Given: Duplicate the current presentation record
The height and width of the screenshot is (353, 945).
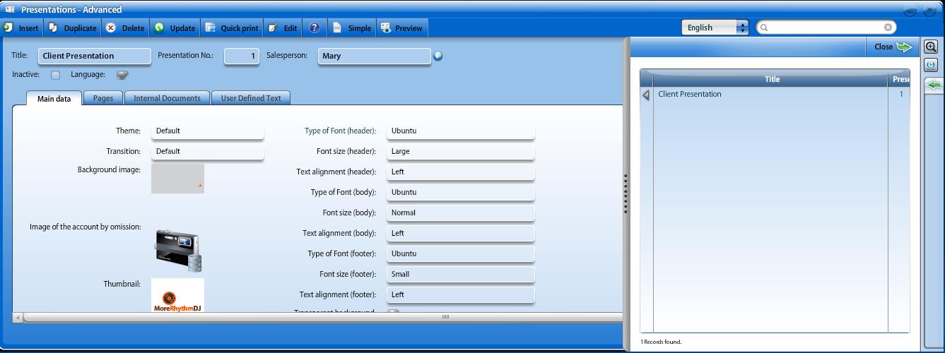Looking at the screenshot, I should (73, 28).
